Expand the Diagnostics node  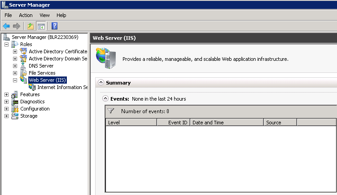pos(6,102)
